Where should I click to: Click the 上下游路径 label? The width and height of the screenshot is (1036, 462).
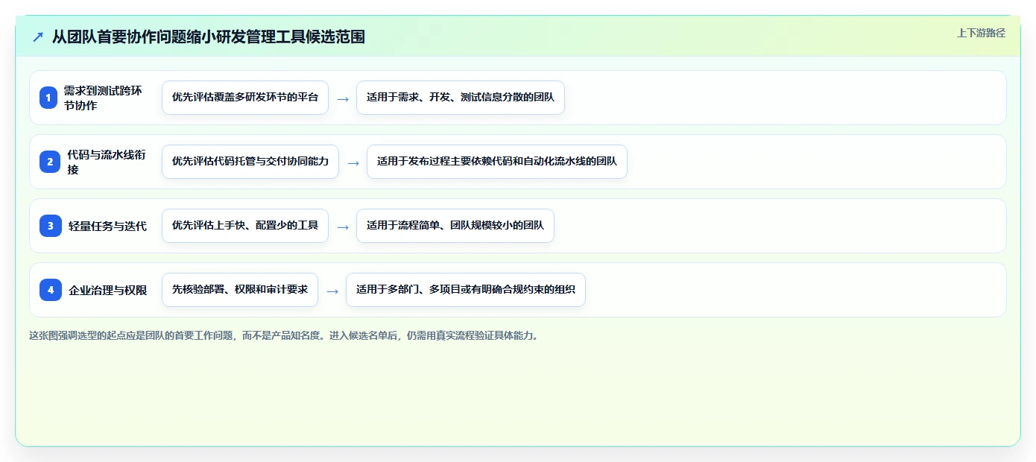pyautogui.click(x=981, y=33)
